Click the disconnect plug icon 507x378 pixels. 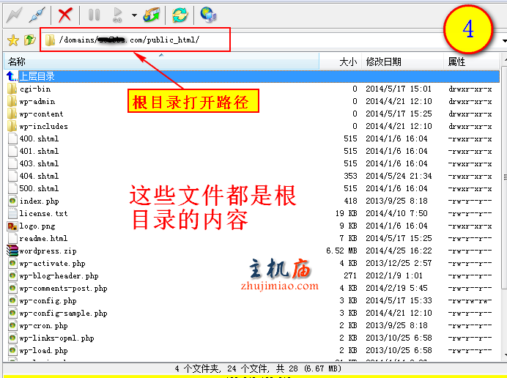click(37, 15)
